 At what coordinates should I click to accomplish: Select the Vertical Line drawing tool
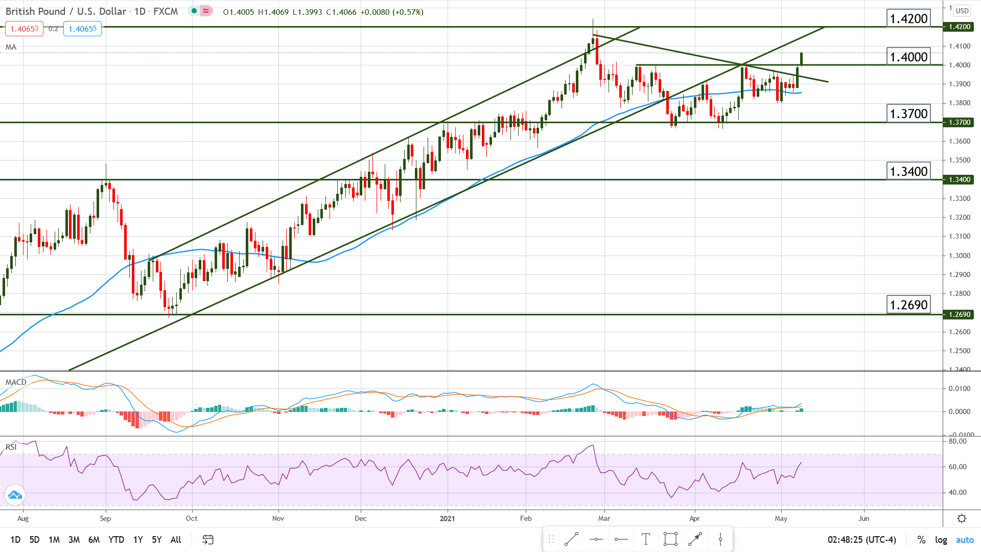(720, 539)
